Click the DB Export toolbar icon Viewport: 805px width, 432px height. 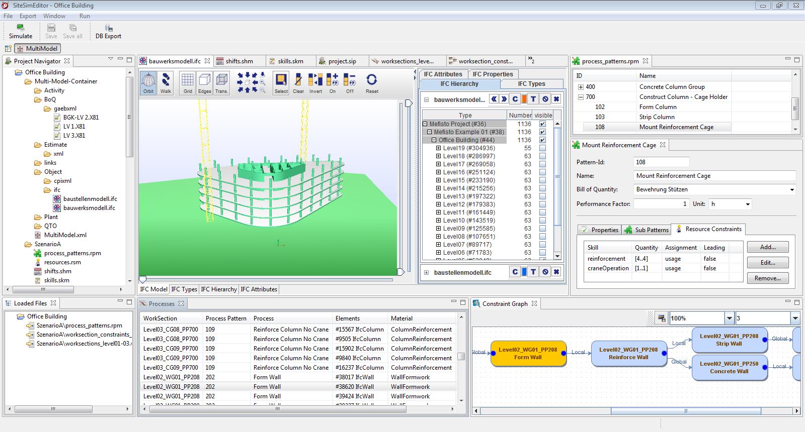coord(109,31)
